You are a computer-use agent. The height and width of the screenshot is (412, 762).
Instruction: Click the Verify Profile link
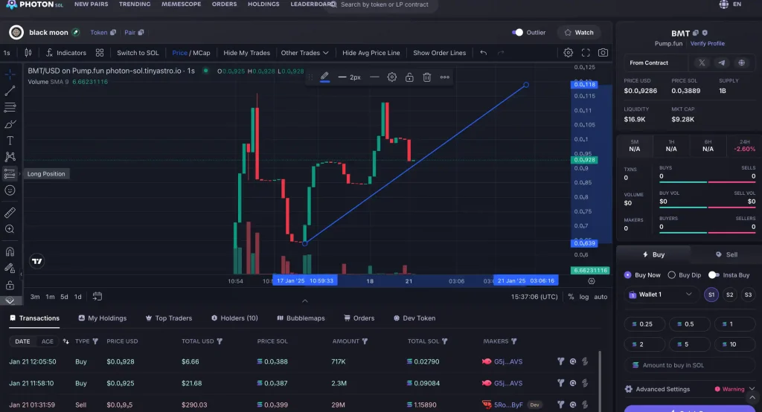[x=707, y=44]
